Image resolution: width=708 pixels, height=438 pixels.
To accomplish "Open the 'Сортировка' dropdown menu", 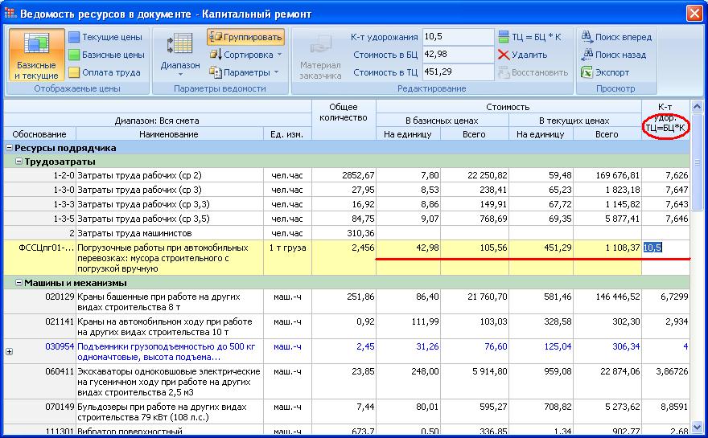I will (x=245, y=55).
